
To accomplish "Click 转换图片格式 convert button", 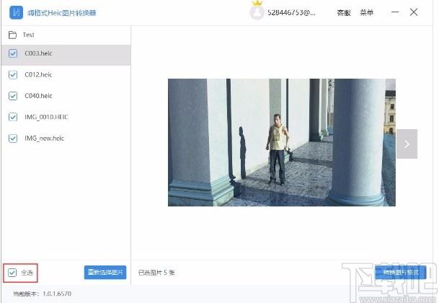I will click(401, 273).
